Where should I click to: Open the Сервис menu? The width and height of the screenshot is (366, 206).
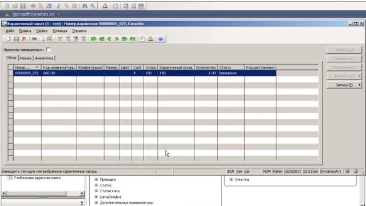pos(42,31)
